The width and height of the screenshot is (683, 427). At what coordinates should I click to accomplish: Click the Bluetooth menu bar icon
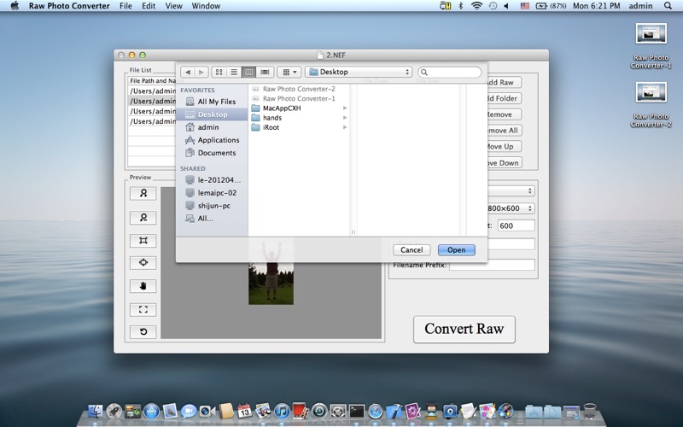461,6
